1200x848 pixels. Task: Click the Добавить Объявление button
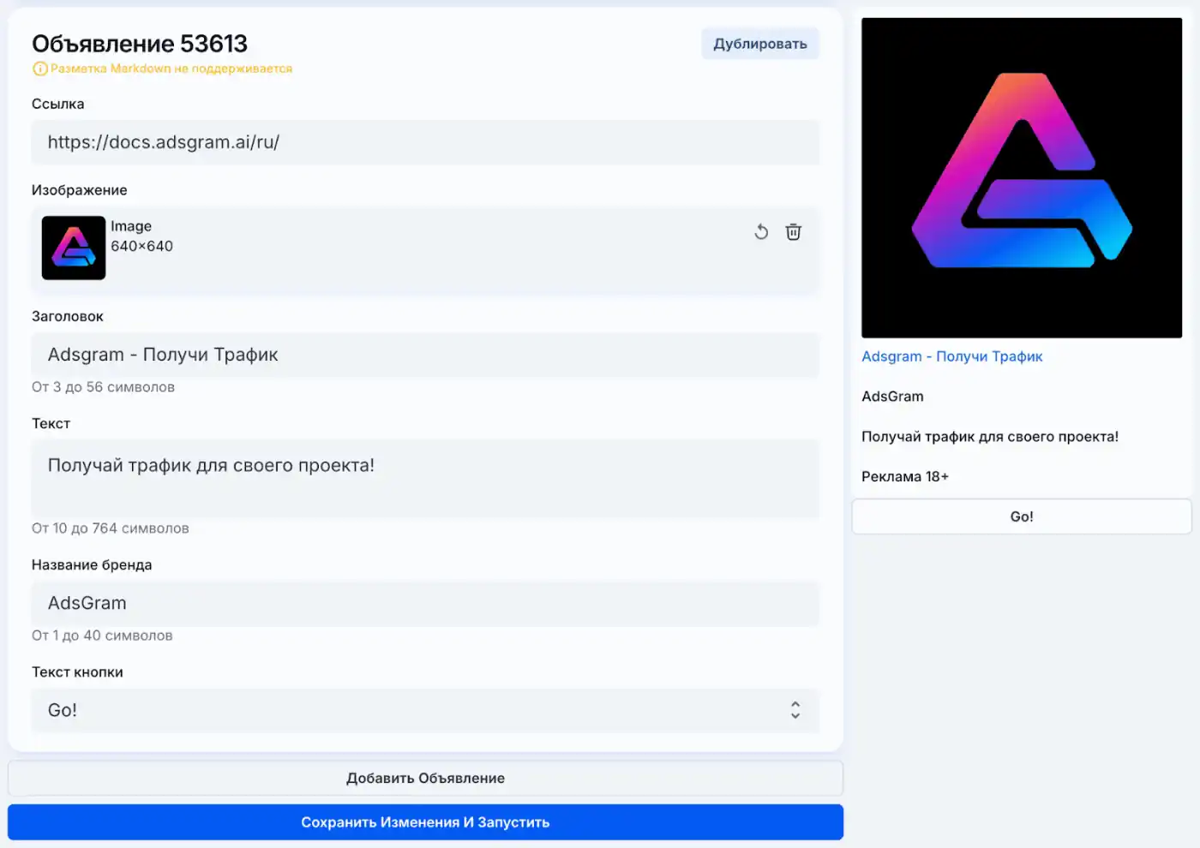(x=425, y=779)
